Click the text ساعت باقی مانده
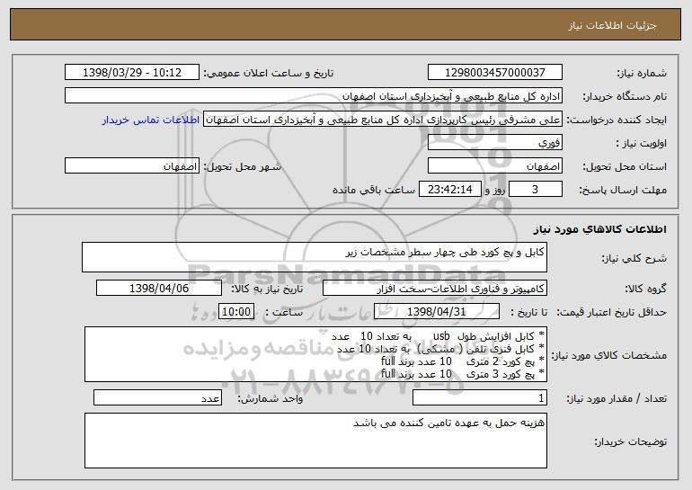Image resolution: width=692 pixels, height=490 pixels. 374,191
